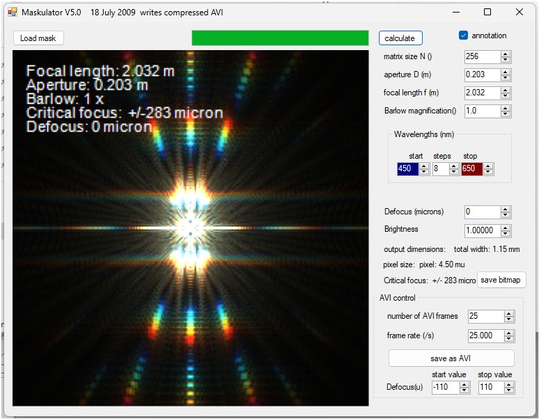Click the number of AVI frames field
The width and height of the screenshot is (539, 419).
[486, 316]
